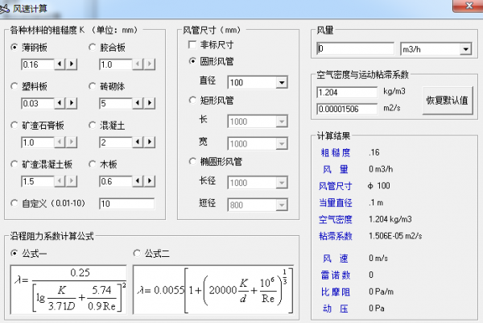This screenshot has width=483, height=323.
Task: Choose 公式二 friction formula
Action: coord(137,254)
